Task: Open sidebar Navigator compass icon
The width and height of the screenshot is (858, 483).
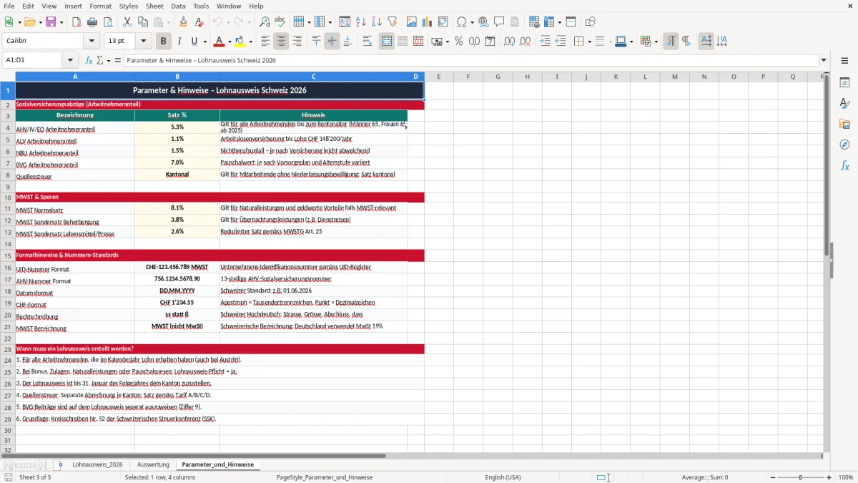Action: pyautogui.click(x=844, y=145)
